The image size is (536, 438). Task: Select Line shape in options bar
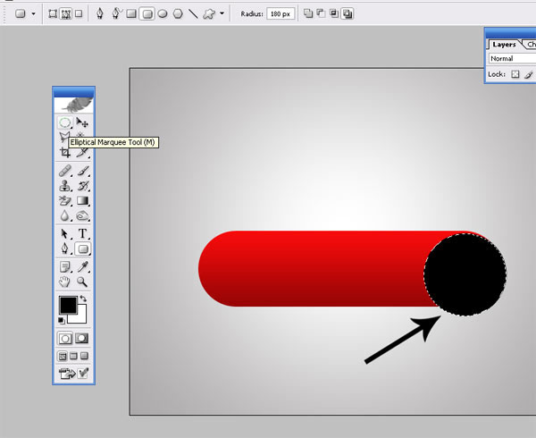(192, 13)
